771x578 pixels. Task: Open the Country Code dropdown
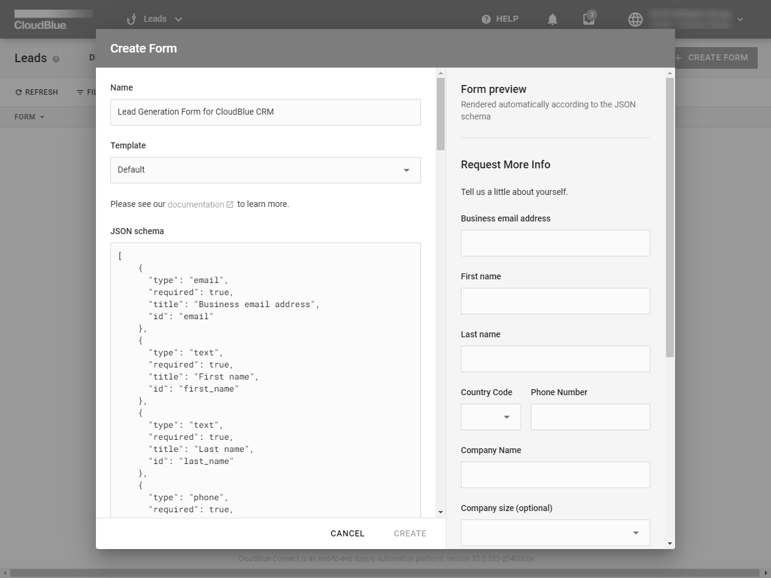(491, 417)
